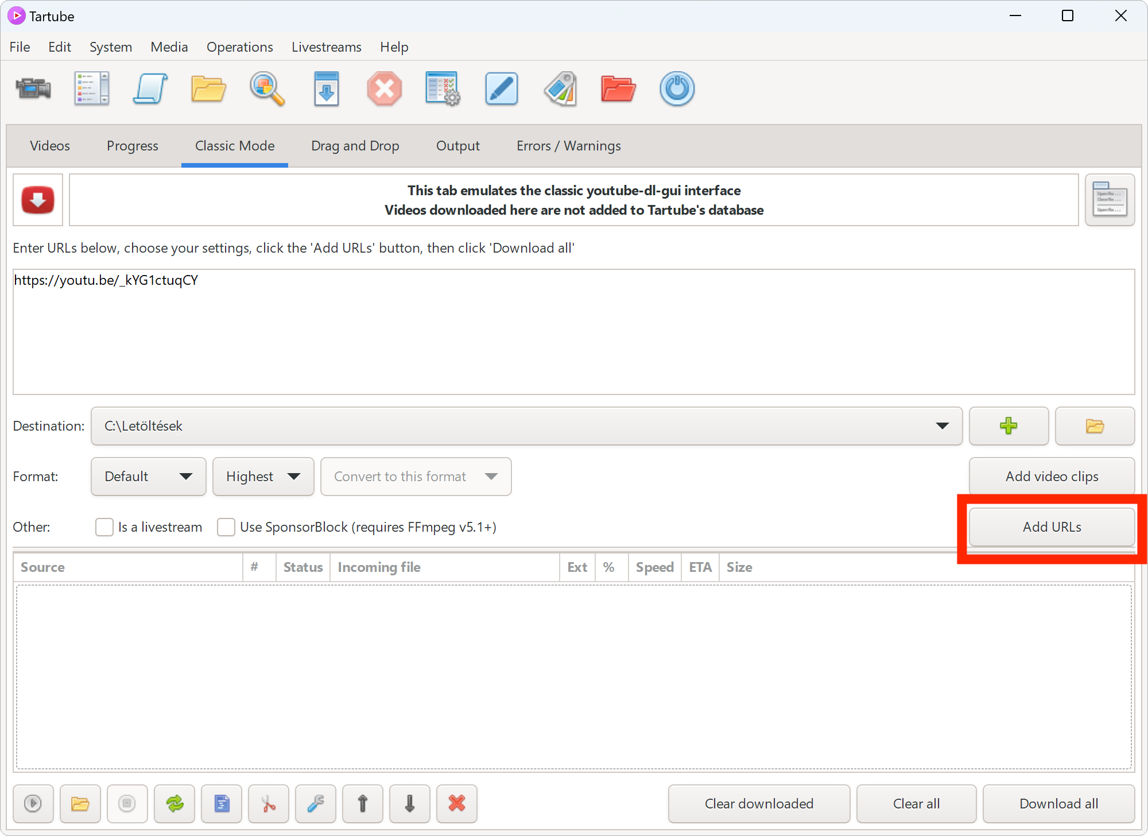Click the green re-download arrows button

point(174,803)
